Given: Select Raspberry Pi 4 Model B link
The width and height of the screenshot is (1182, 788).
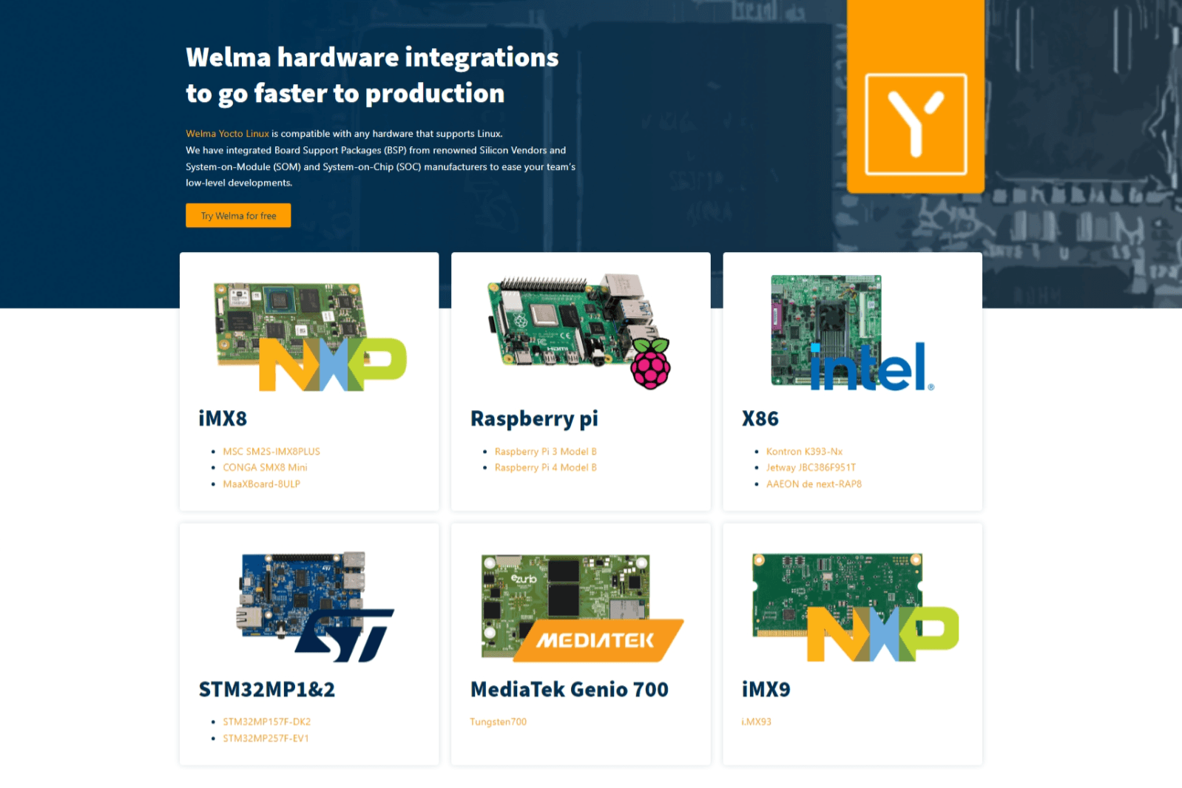Looking at the screenshot, I should pos(545,468).
